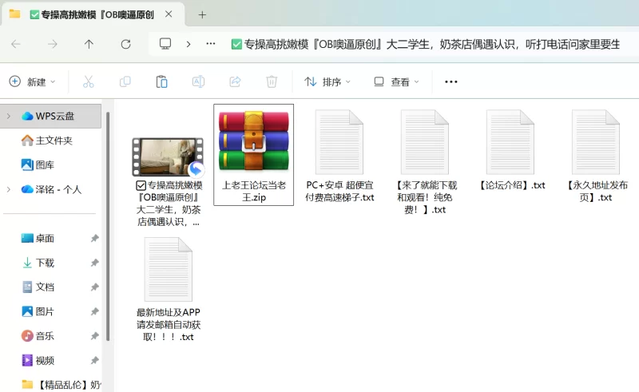
Task: Open the 排序 sort dropdown
Action: tap(327, 82)
